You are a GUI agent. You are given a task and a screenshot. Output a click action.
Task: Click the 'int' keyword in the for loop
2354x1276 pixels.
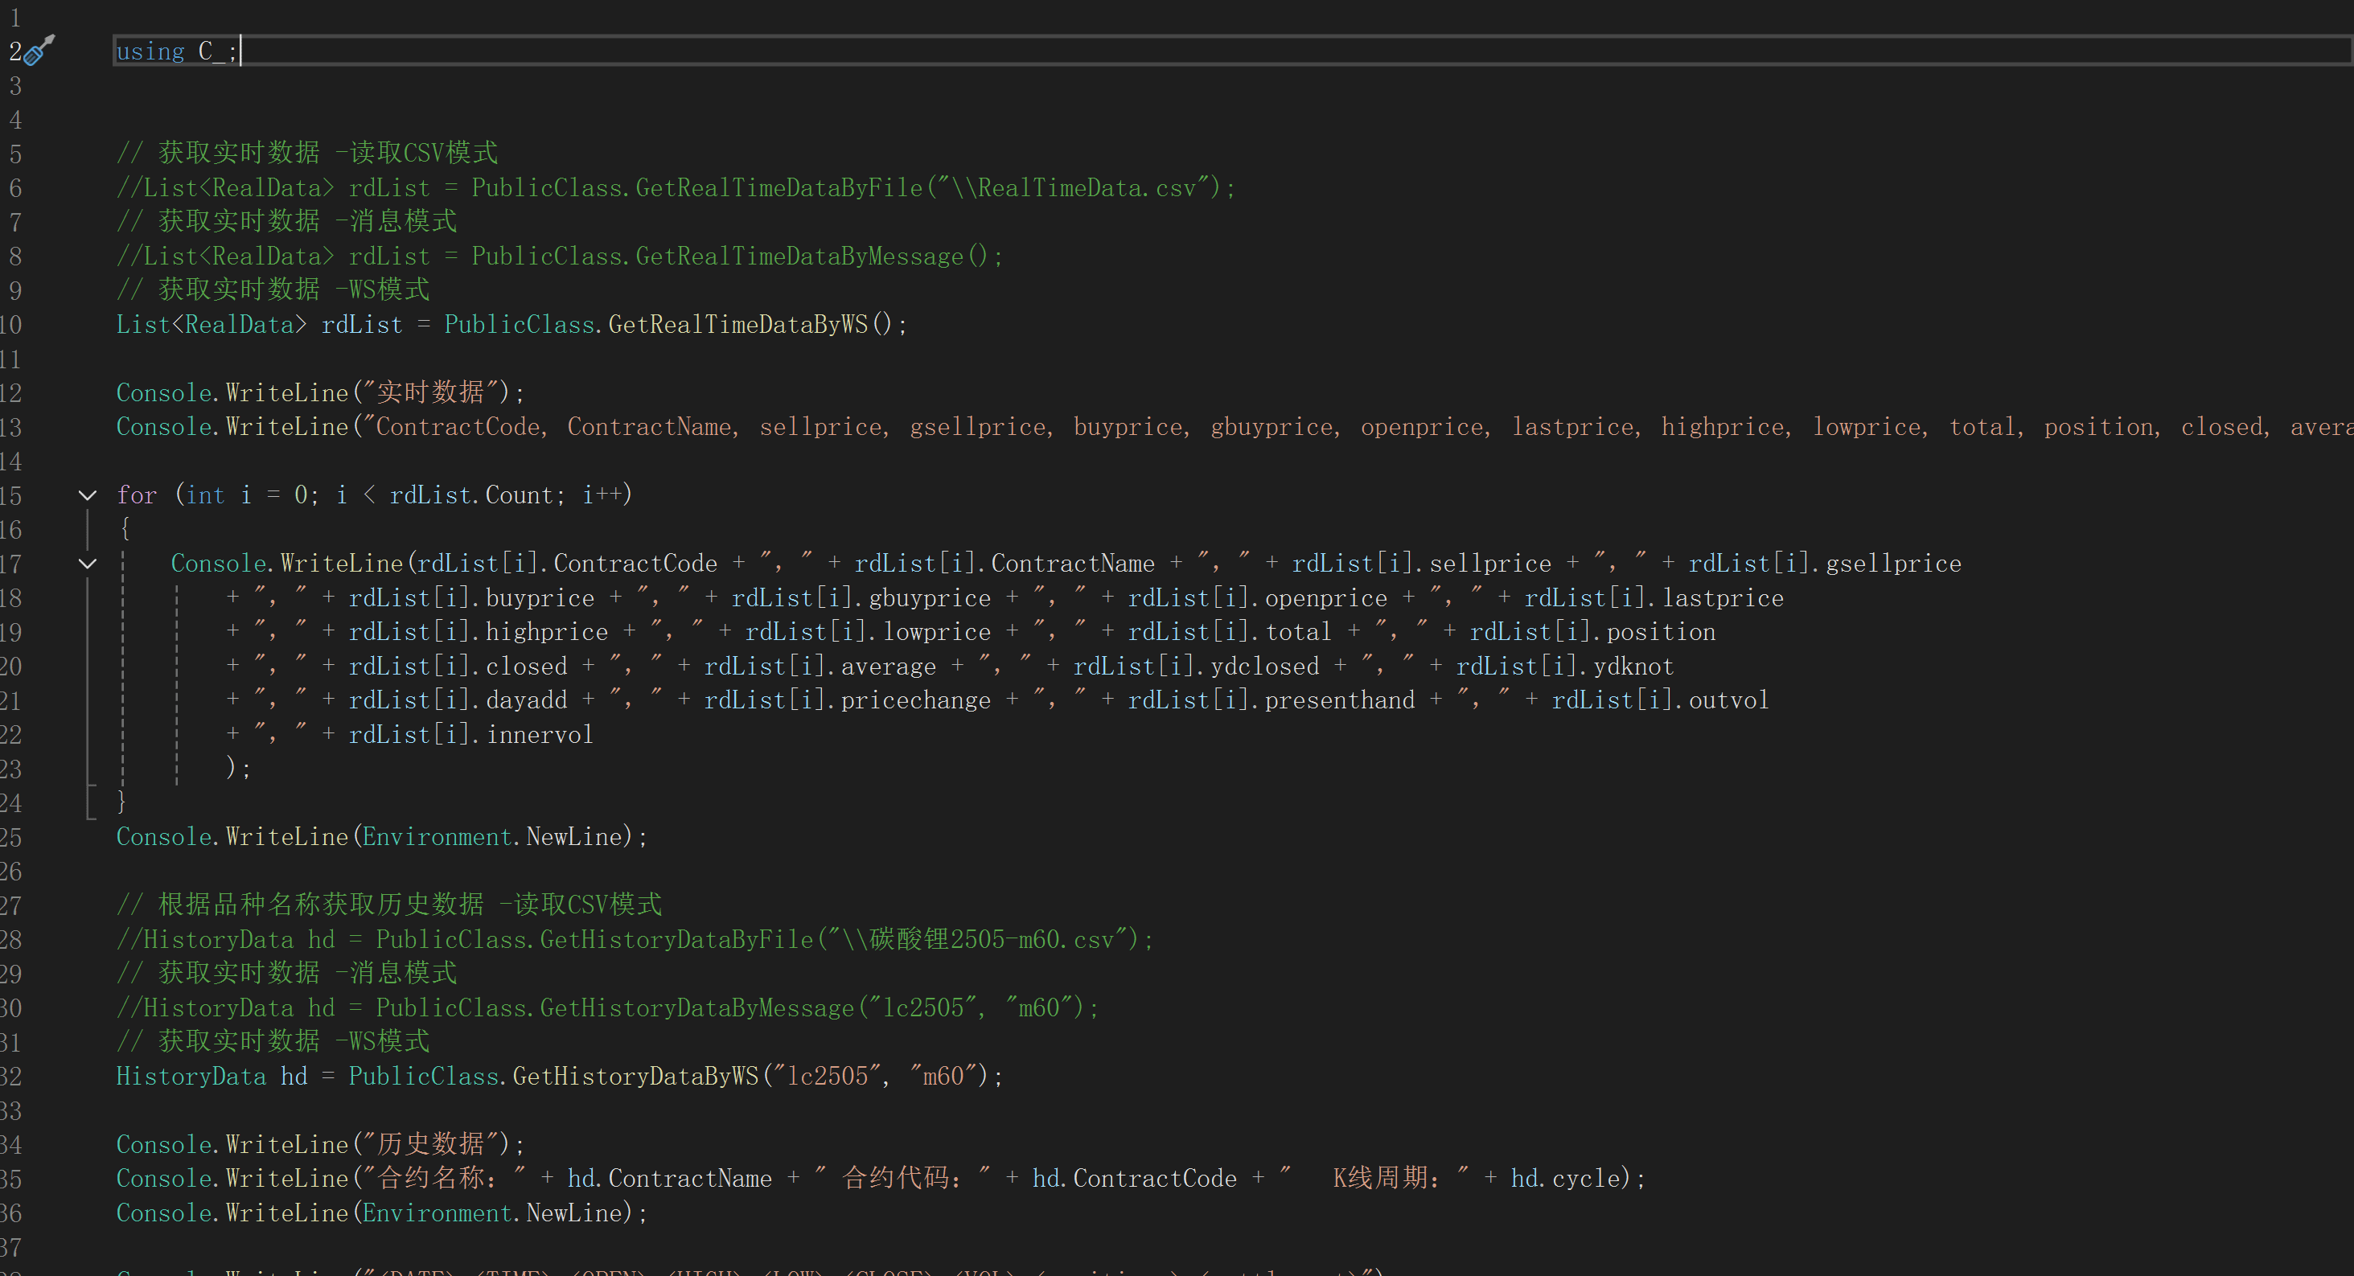205,496
